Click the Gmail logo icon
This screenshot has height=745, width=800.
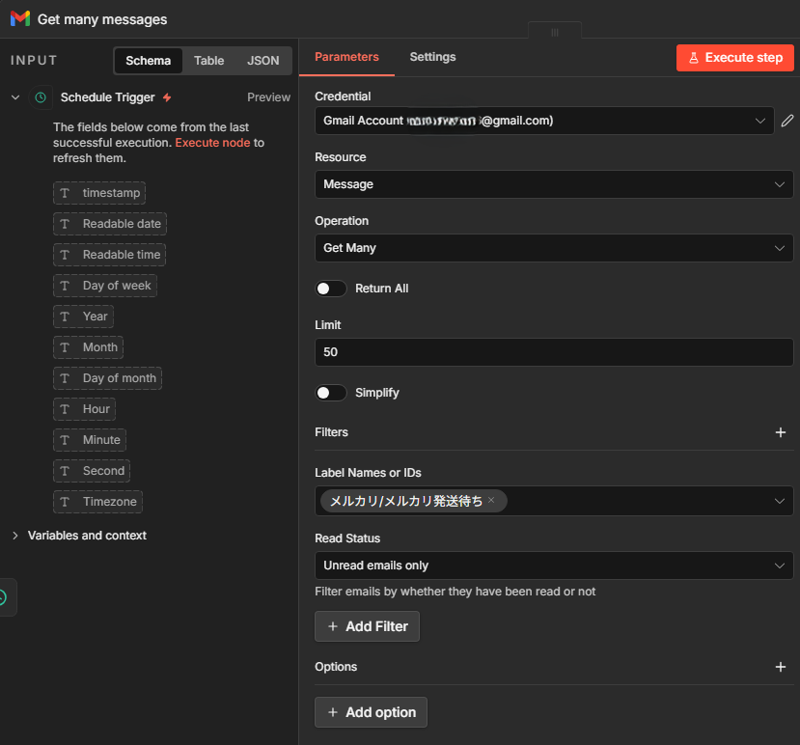pos(20,19)
